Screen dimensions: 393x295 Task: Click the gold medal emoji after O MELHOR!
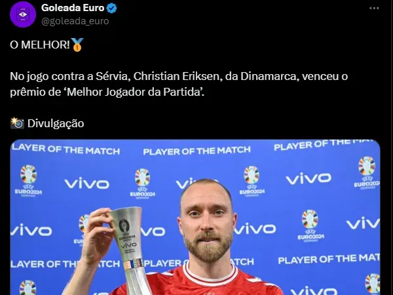point(77,45)
